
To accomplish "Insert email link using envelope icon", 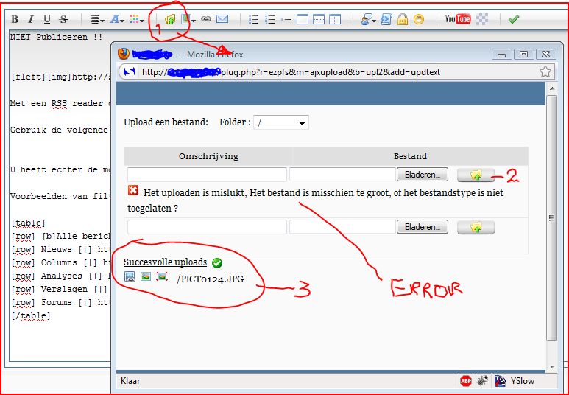I will 222,19.
